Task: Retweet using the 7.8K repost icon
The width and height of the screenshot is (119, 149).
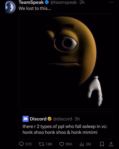Action: 41,144
